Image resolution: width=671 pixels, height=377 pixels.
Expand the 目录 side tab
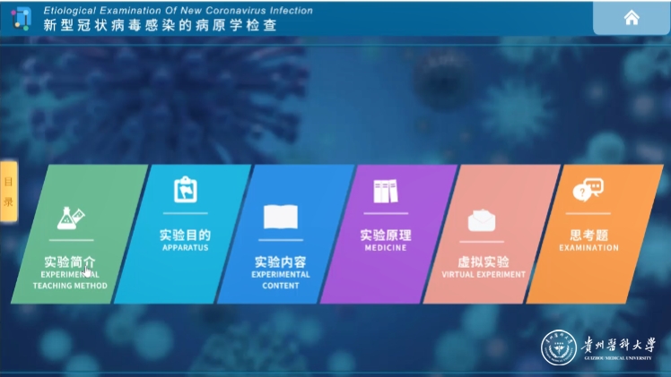click(x=8, y=191)
